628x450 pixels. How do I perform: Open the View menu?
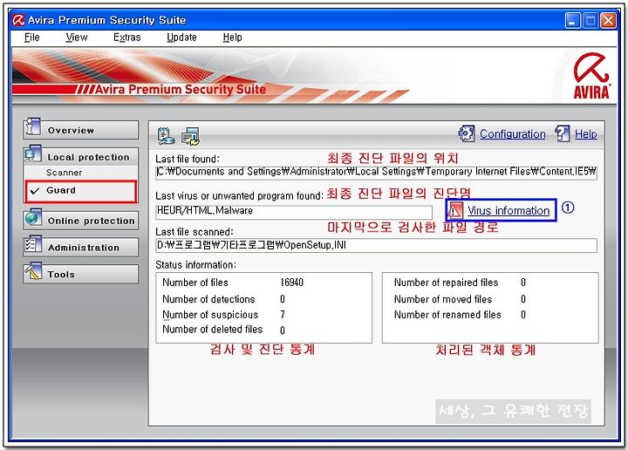coord(77,37)
